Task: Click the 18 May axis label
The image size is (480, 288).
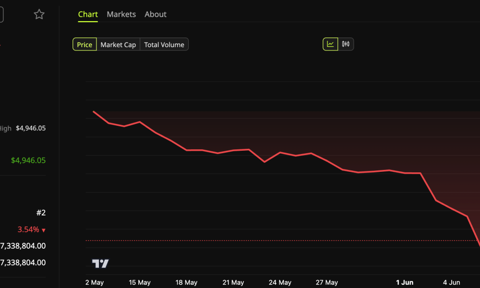Action: 186,282
